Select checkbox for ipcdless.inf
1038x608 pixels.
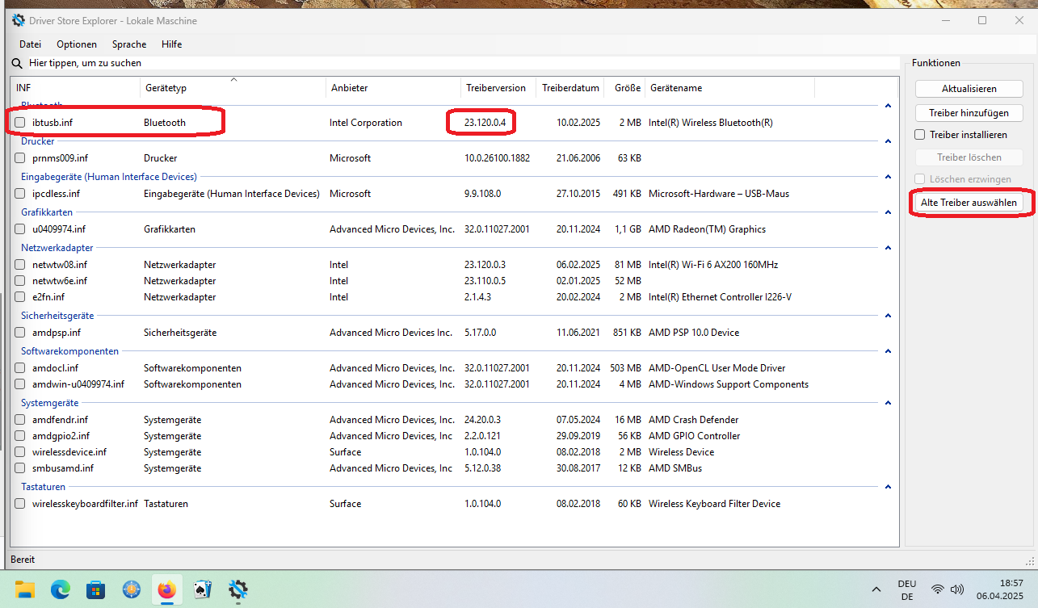[20, 194]
